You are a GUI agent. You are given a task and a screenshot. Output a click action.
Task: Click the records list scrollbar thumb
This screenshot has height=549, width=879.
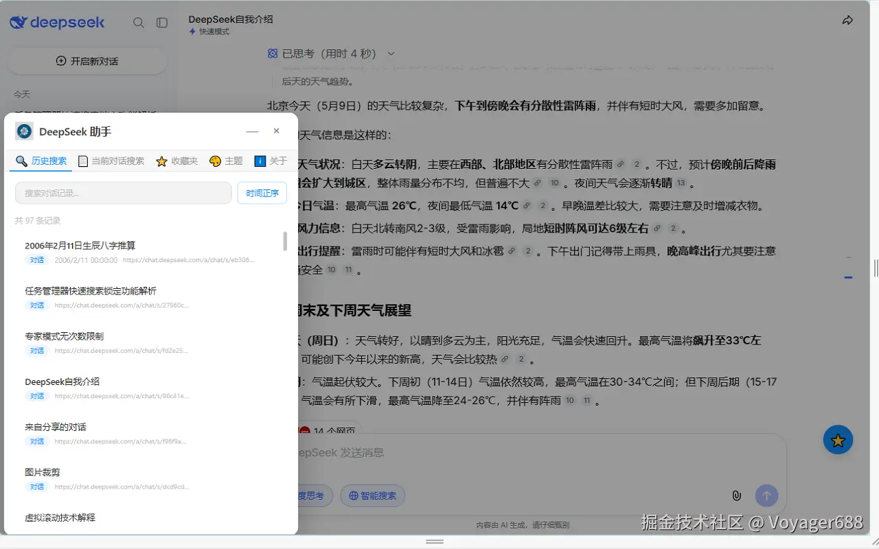coord(285,241)
